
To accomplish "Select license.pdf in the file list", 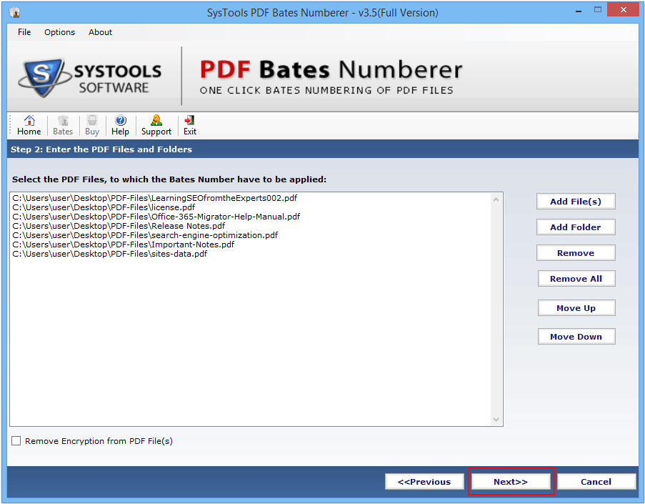I will (104, 207).
